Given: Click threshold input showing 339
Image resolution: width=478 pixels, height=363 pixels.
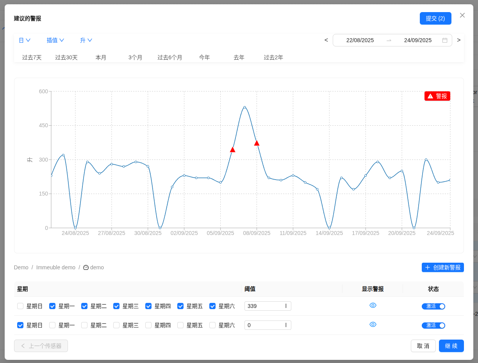Looking at the screenshot, I should pyautogui.click(x=264, y=306).
